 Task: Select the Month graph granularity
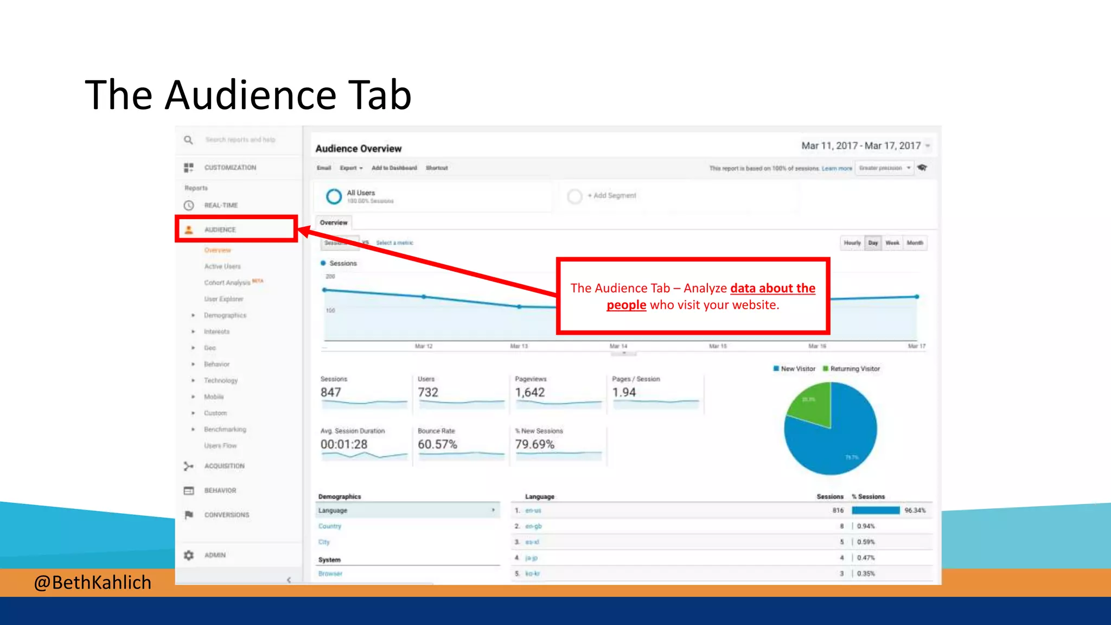pyautogui.click(x=915, y=243)
